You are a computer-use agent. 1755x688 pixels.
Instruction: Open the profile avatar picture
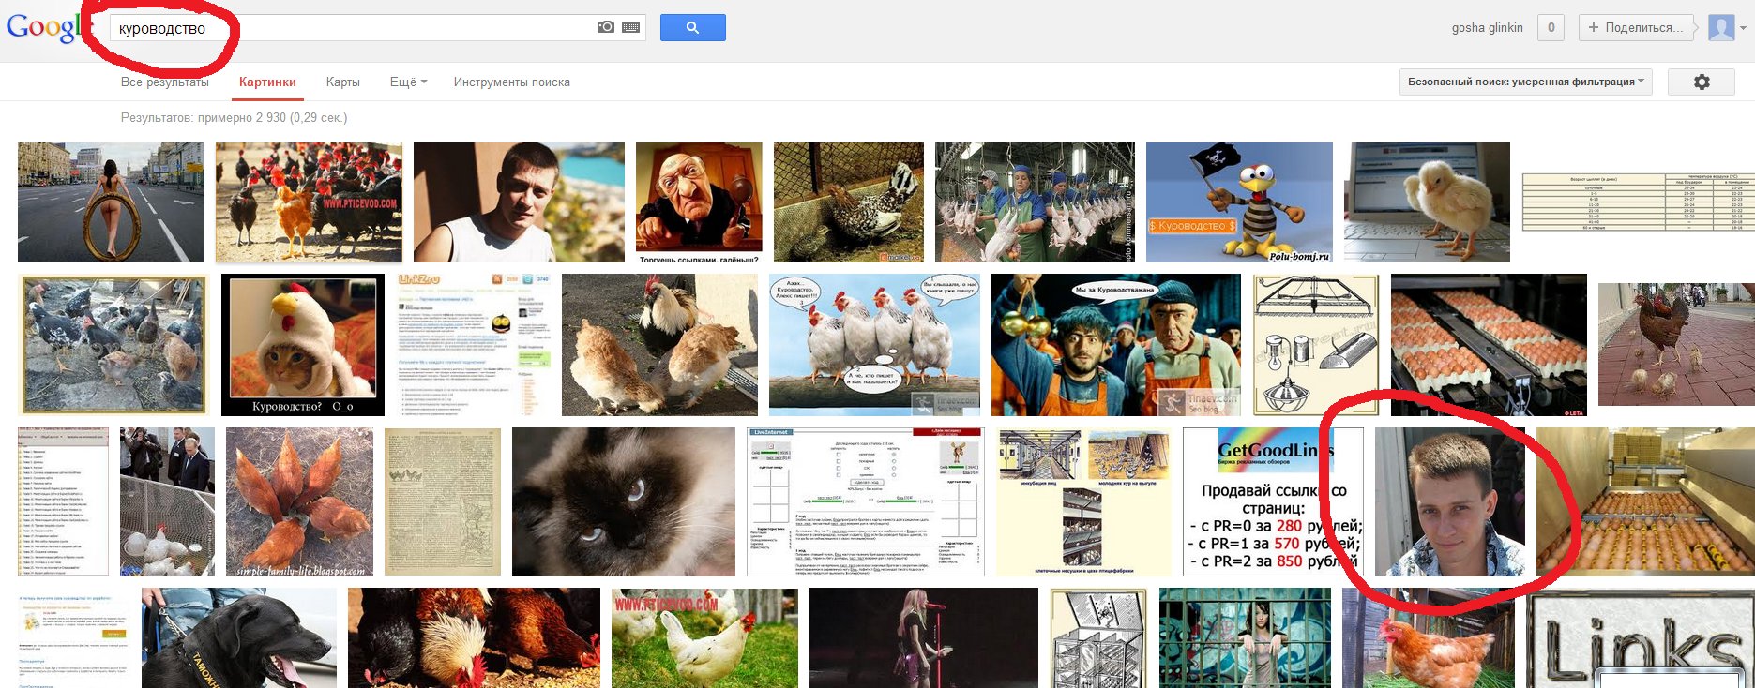click(x=1721, y=27)
